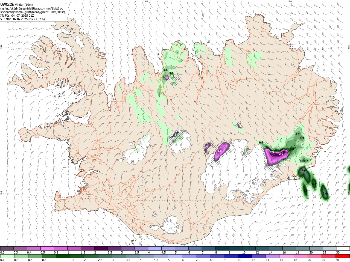Screen dimensions: 350x262
Task: Select the '1.0' value in north Iceland
Action: pyautogui.click(x=171, y=73)
